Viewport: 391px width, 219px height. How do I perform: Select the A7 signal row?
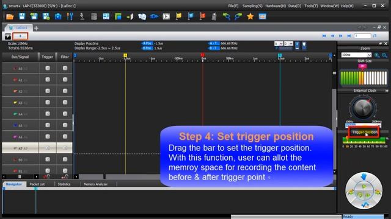point(37,148)
